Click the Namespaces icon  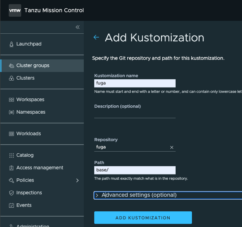(11, 112)
